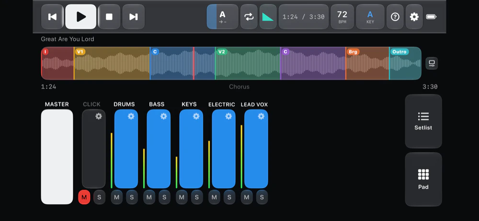Image resolution: width=479 pixels, height=221 pixels.
Task: Click the 1:24 time label under waveform
Action: click(48, 87)
